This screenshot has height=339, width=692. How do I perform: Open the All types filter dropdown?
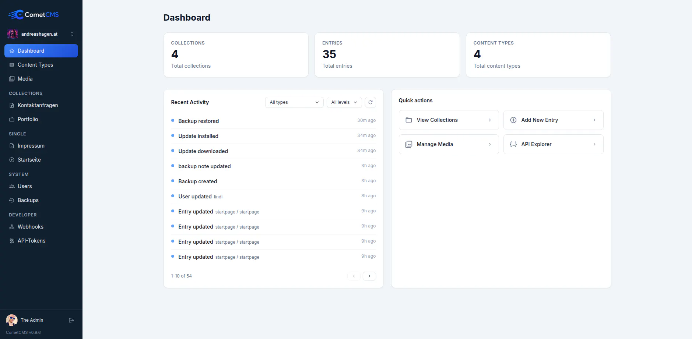pyautogui.click(x=294, y=102)
